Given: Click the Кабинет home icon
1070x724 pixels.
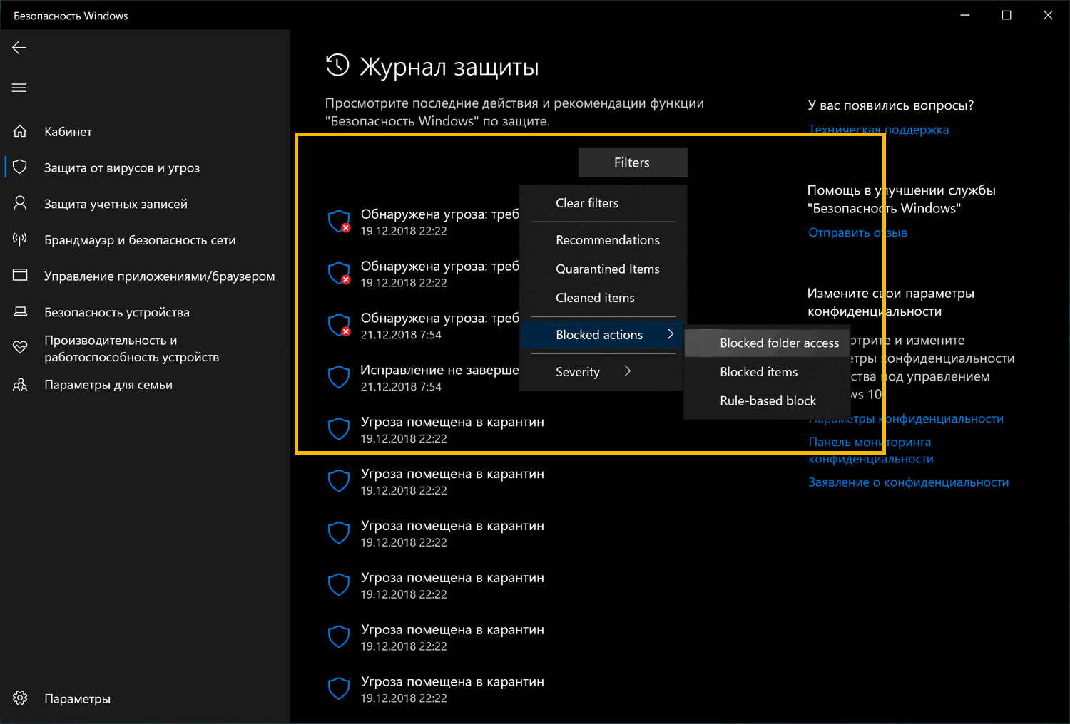Looking at the screenshot, I should pos(20,131).
